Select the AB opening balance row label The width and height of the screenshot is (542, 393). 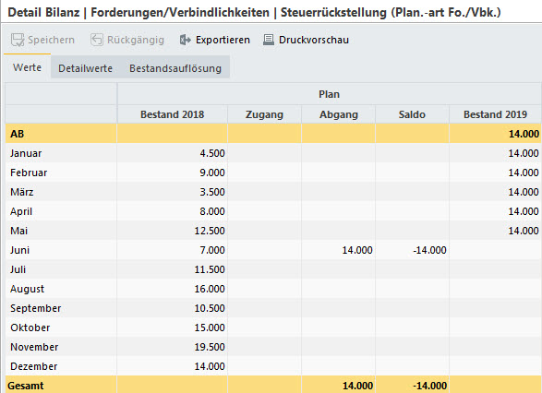[18, 134]
